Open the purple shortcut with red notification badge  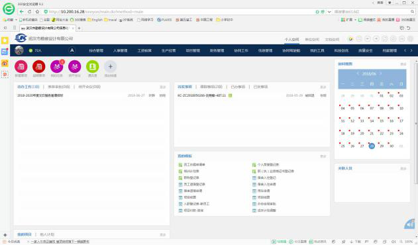[57, 67]
